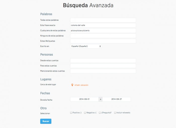Click the Ninguna de estas palabras field
Screen dimensions: 176x128
tap(103, 36)
